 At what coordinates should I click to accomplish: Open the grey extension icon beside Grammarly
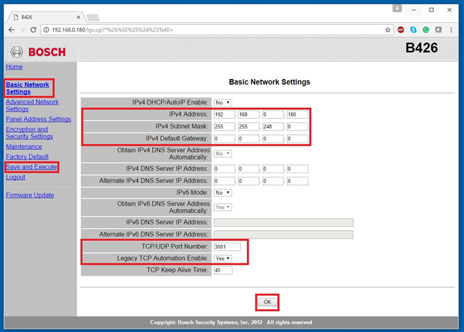[439, 30]
